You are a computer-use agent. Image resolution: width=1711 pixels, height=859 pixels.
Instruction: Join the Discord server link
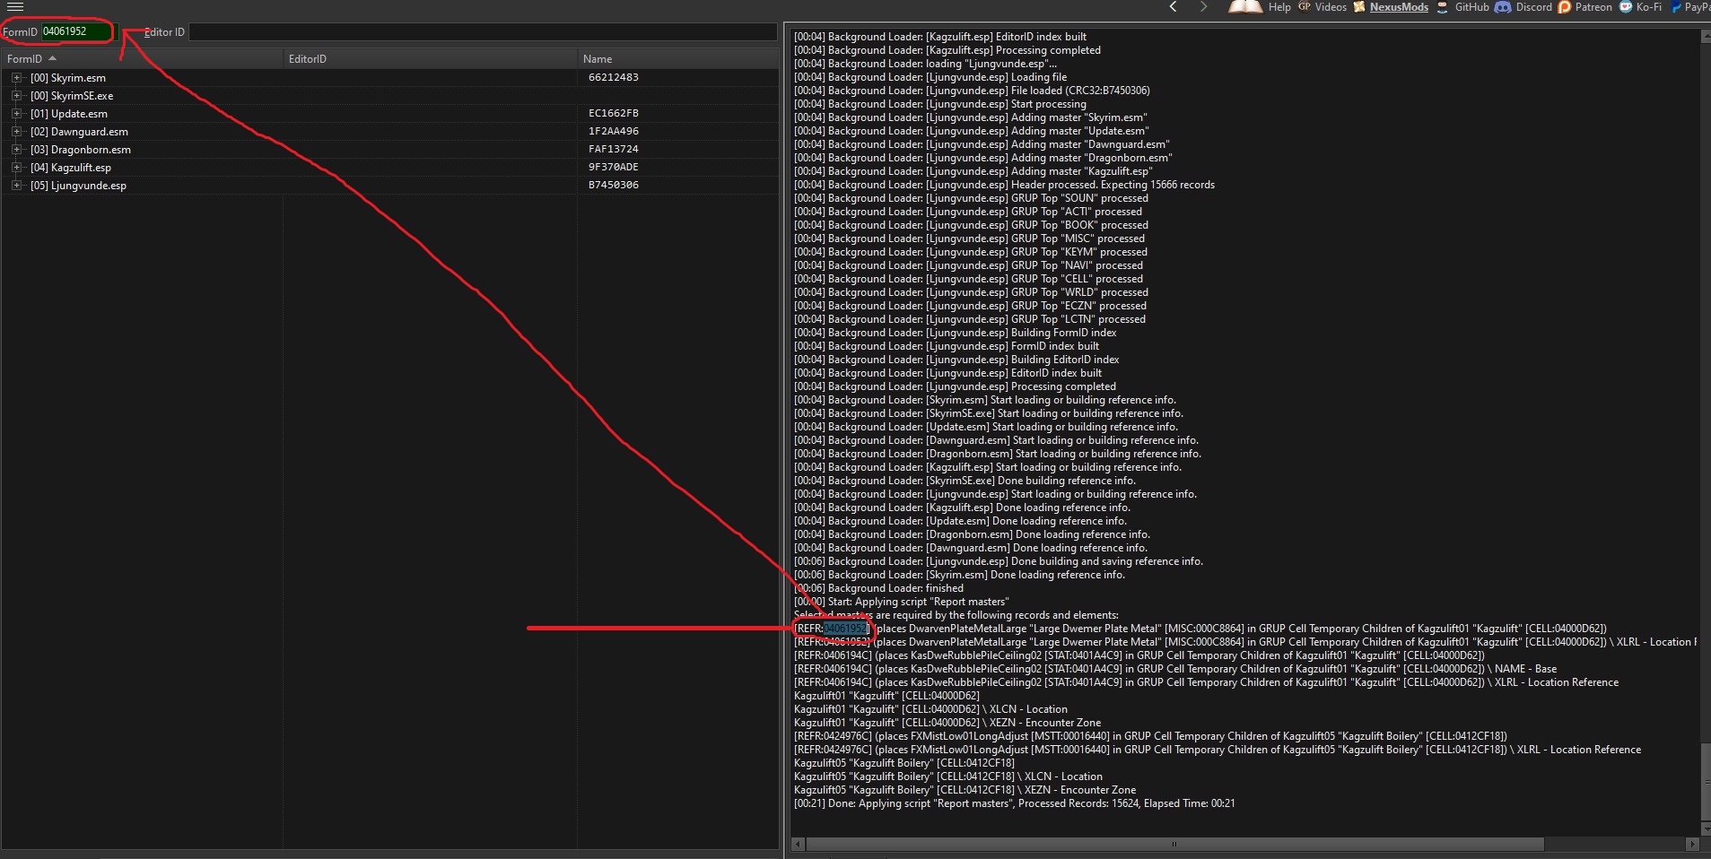tap(1523, 6)
